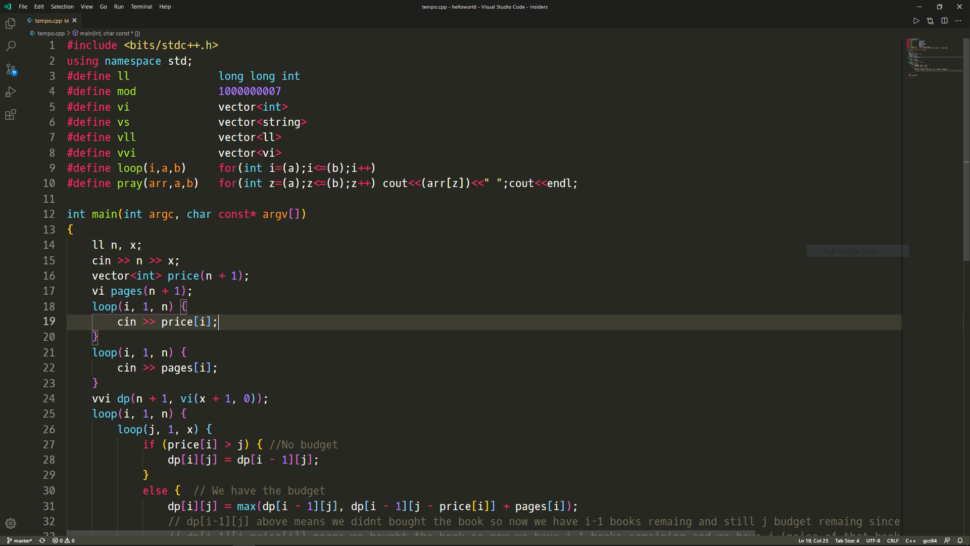Screen dimensions: 970x546
Task: Open the notifications bell
Action: pyautogui.click(x=960, y=540)
